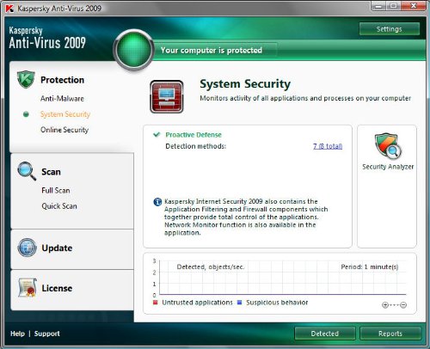430x349 pixels.
Task: Zoom out the graph with minus icon
Action: [403, 305]
